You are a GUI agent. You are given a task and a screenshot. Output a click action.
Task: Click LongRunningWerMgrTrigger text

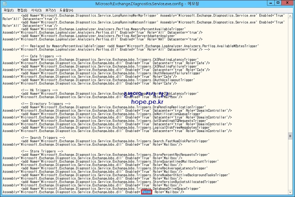click(x=134, y=15)
